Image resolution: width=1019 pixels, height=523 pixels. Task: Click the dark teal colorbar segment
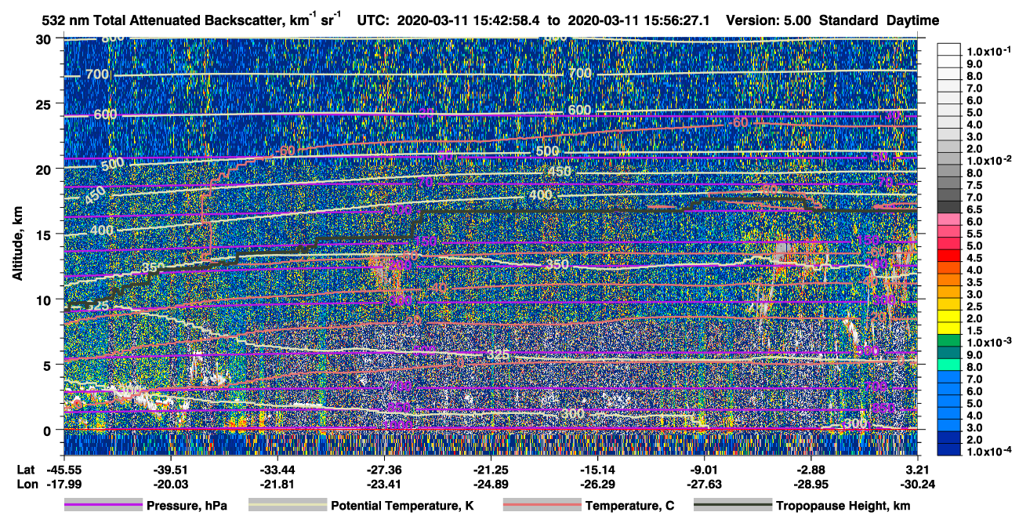click(949, 352)
